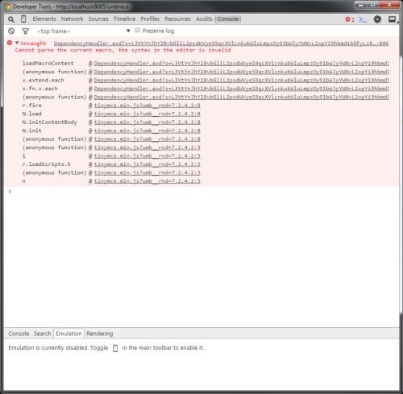Screen dimensions: 403x394
Task: Collapse the Uncaught error stack trace
Action: (x=17, y=43)
